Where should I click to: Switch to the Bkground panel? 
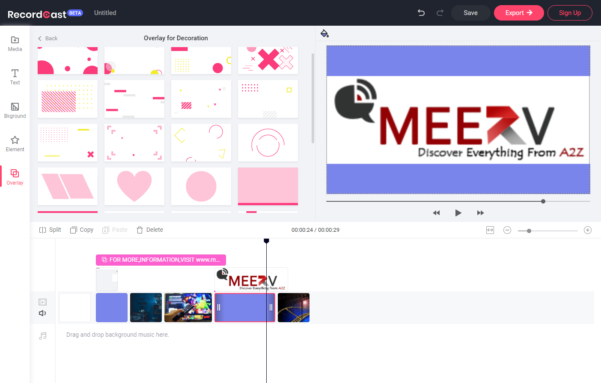tap(15, 111)
